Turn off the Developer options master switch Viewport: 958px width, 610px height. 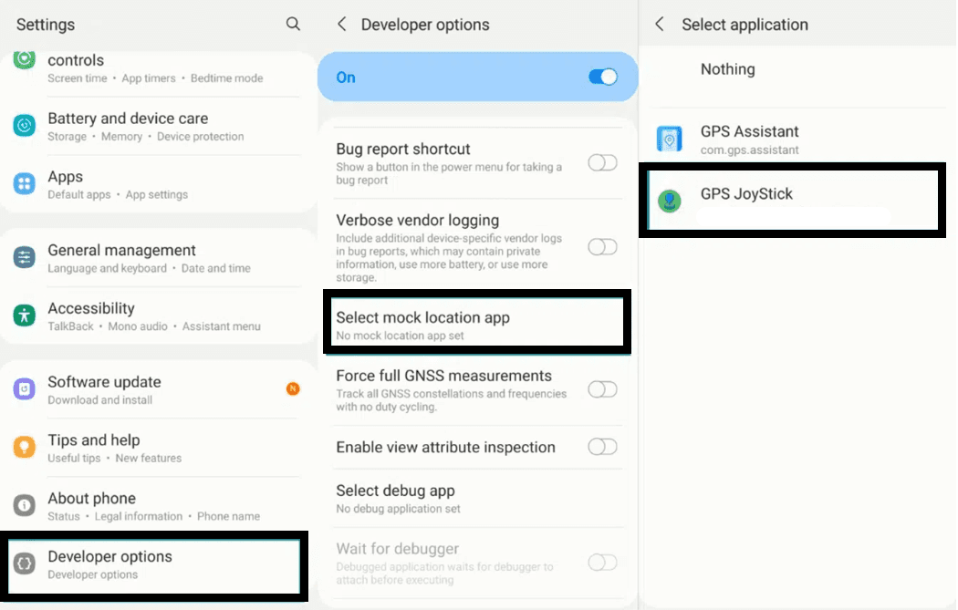pos(603,78)
